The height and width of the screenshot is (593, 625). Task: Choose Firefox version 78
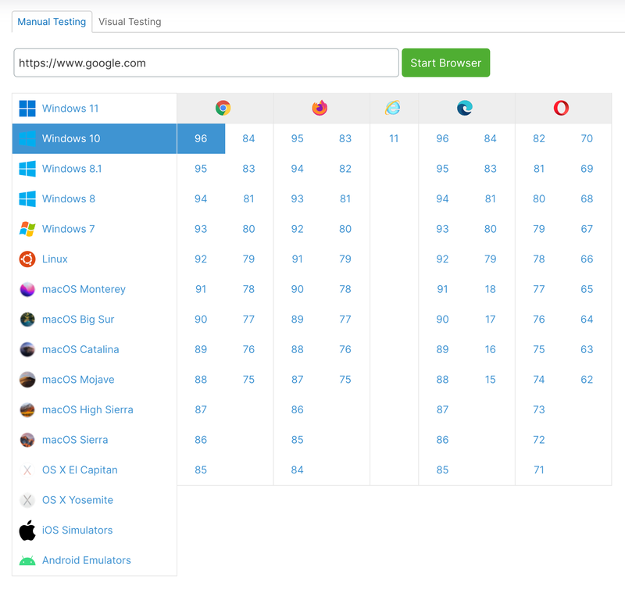(345, 289)
